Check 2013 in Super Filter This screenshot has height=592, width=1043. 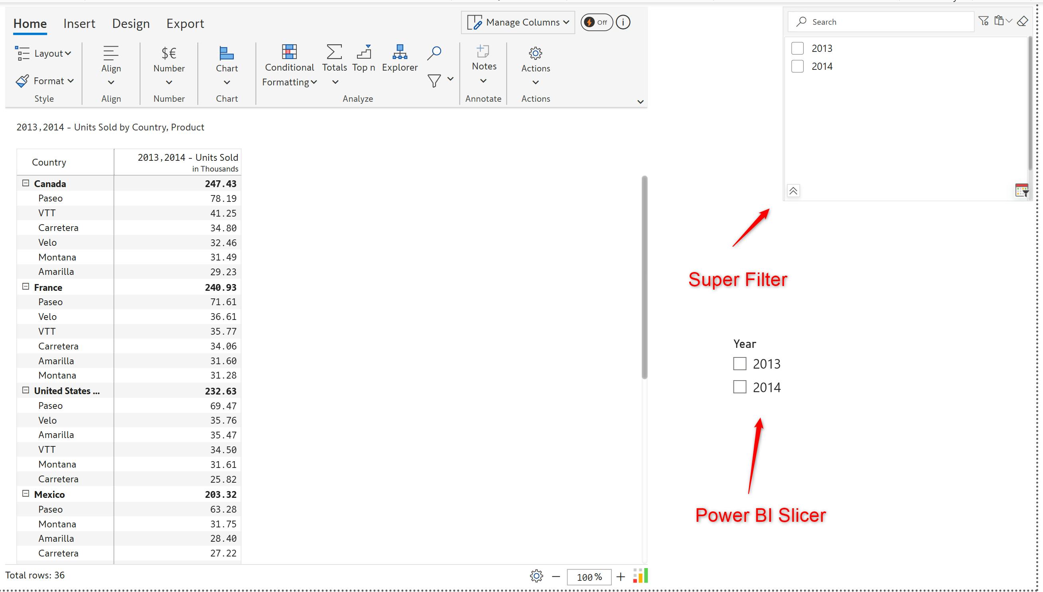797,48
